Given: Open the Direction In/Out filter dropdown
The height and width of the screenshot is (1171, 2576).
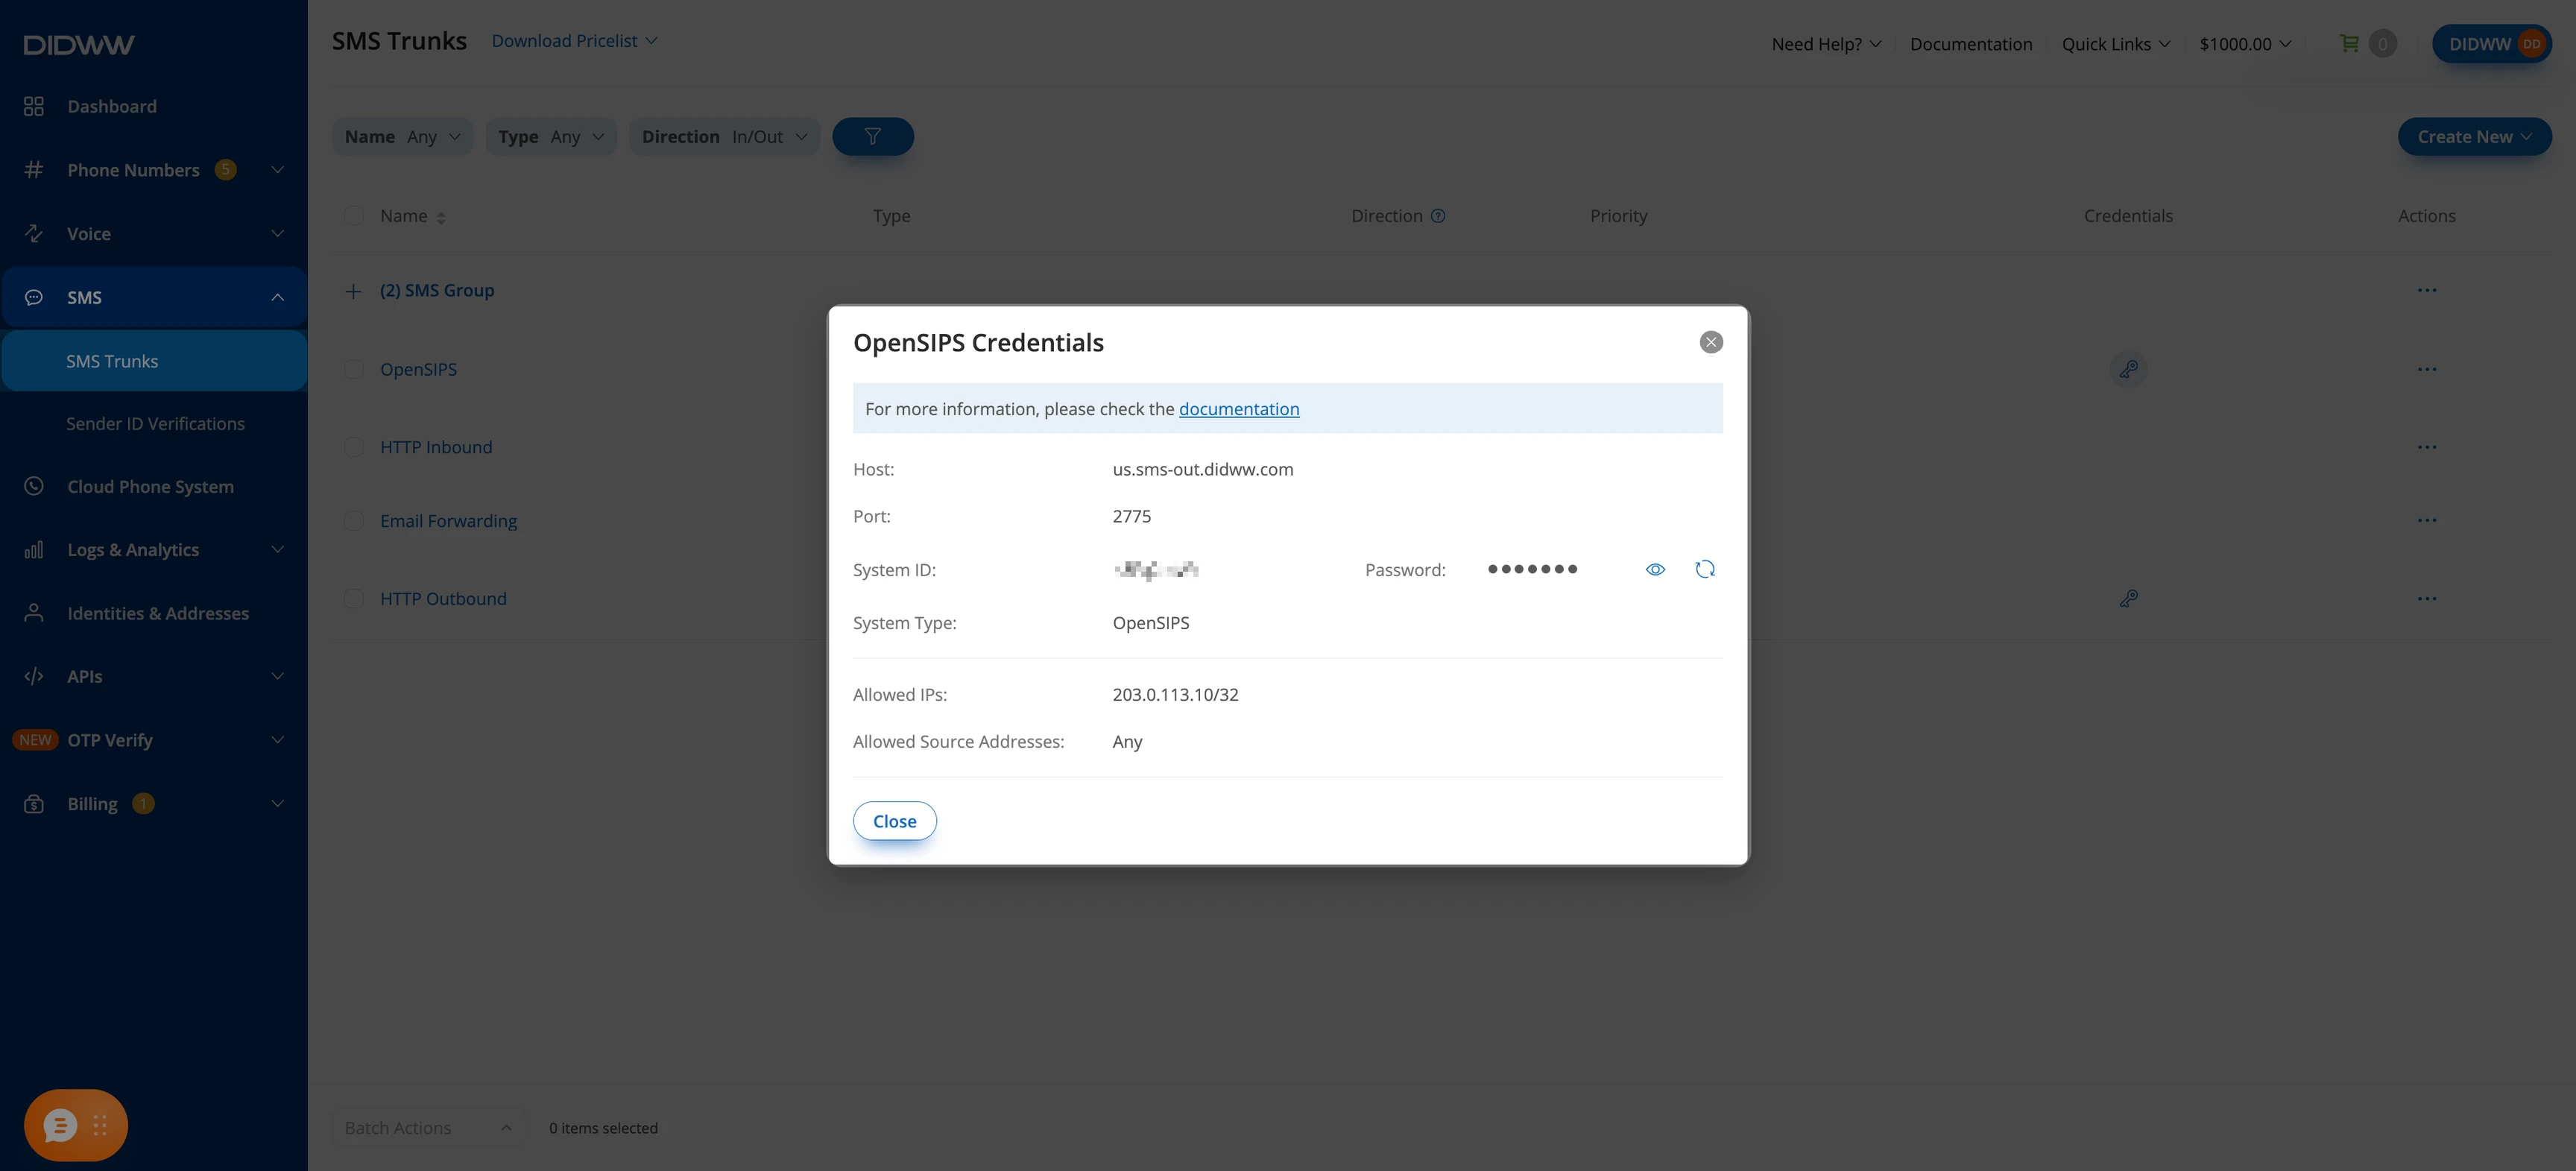Looking at the screenshot, I should pyautogui.click(x=724, y=136).
